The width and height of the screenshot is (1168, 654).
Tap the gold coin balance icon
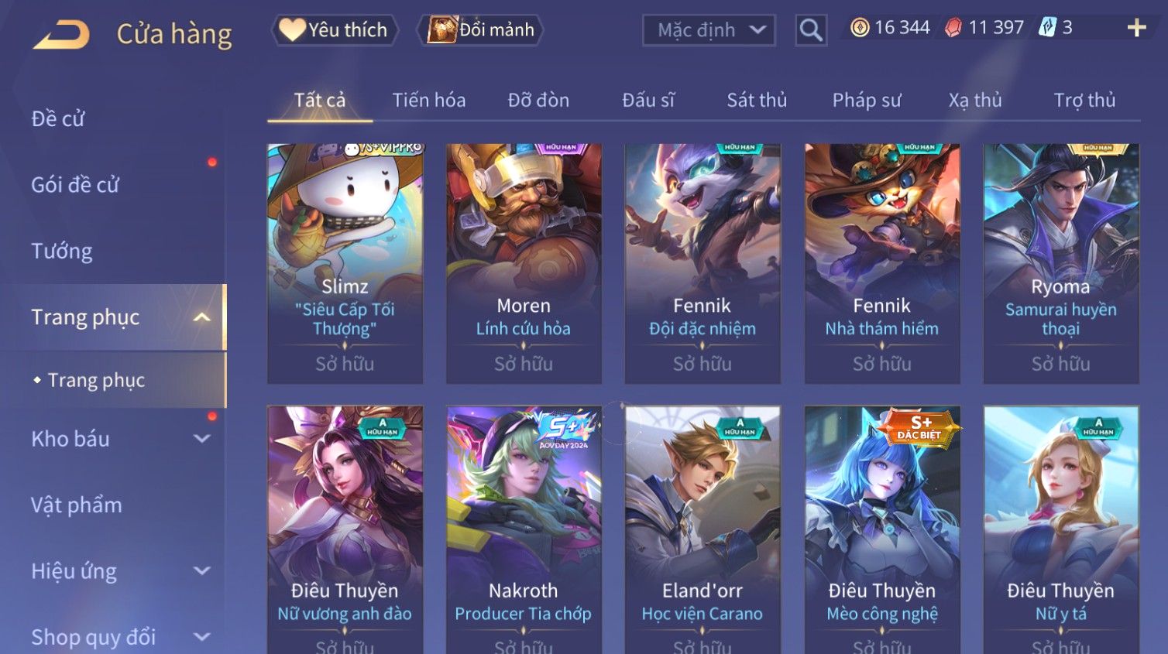tap(860, 28)
